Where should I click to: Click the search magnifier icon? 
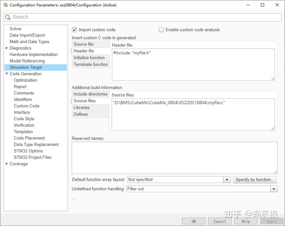pos(8,17)
